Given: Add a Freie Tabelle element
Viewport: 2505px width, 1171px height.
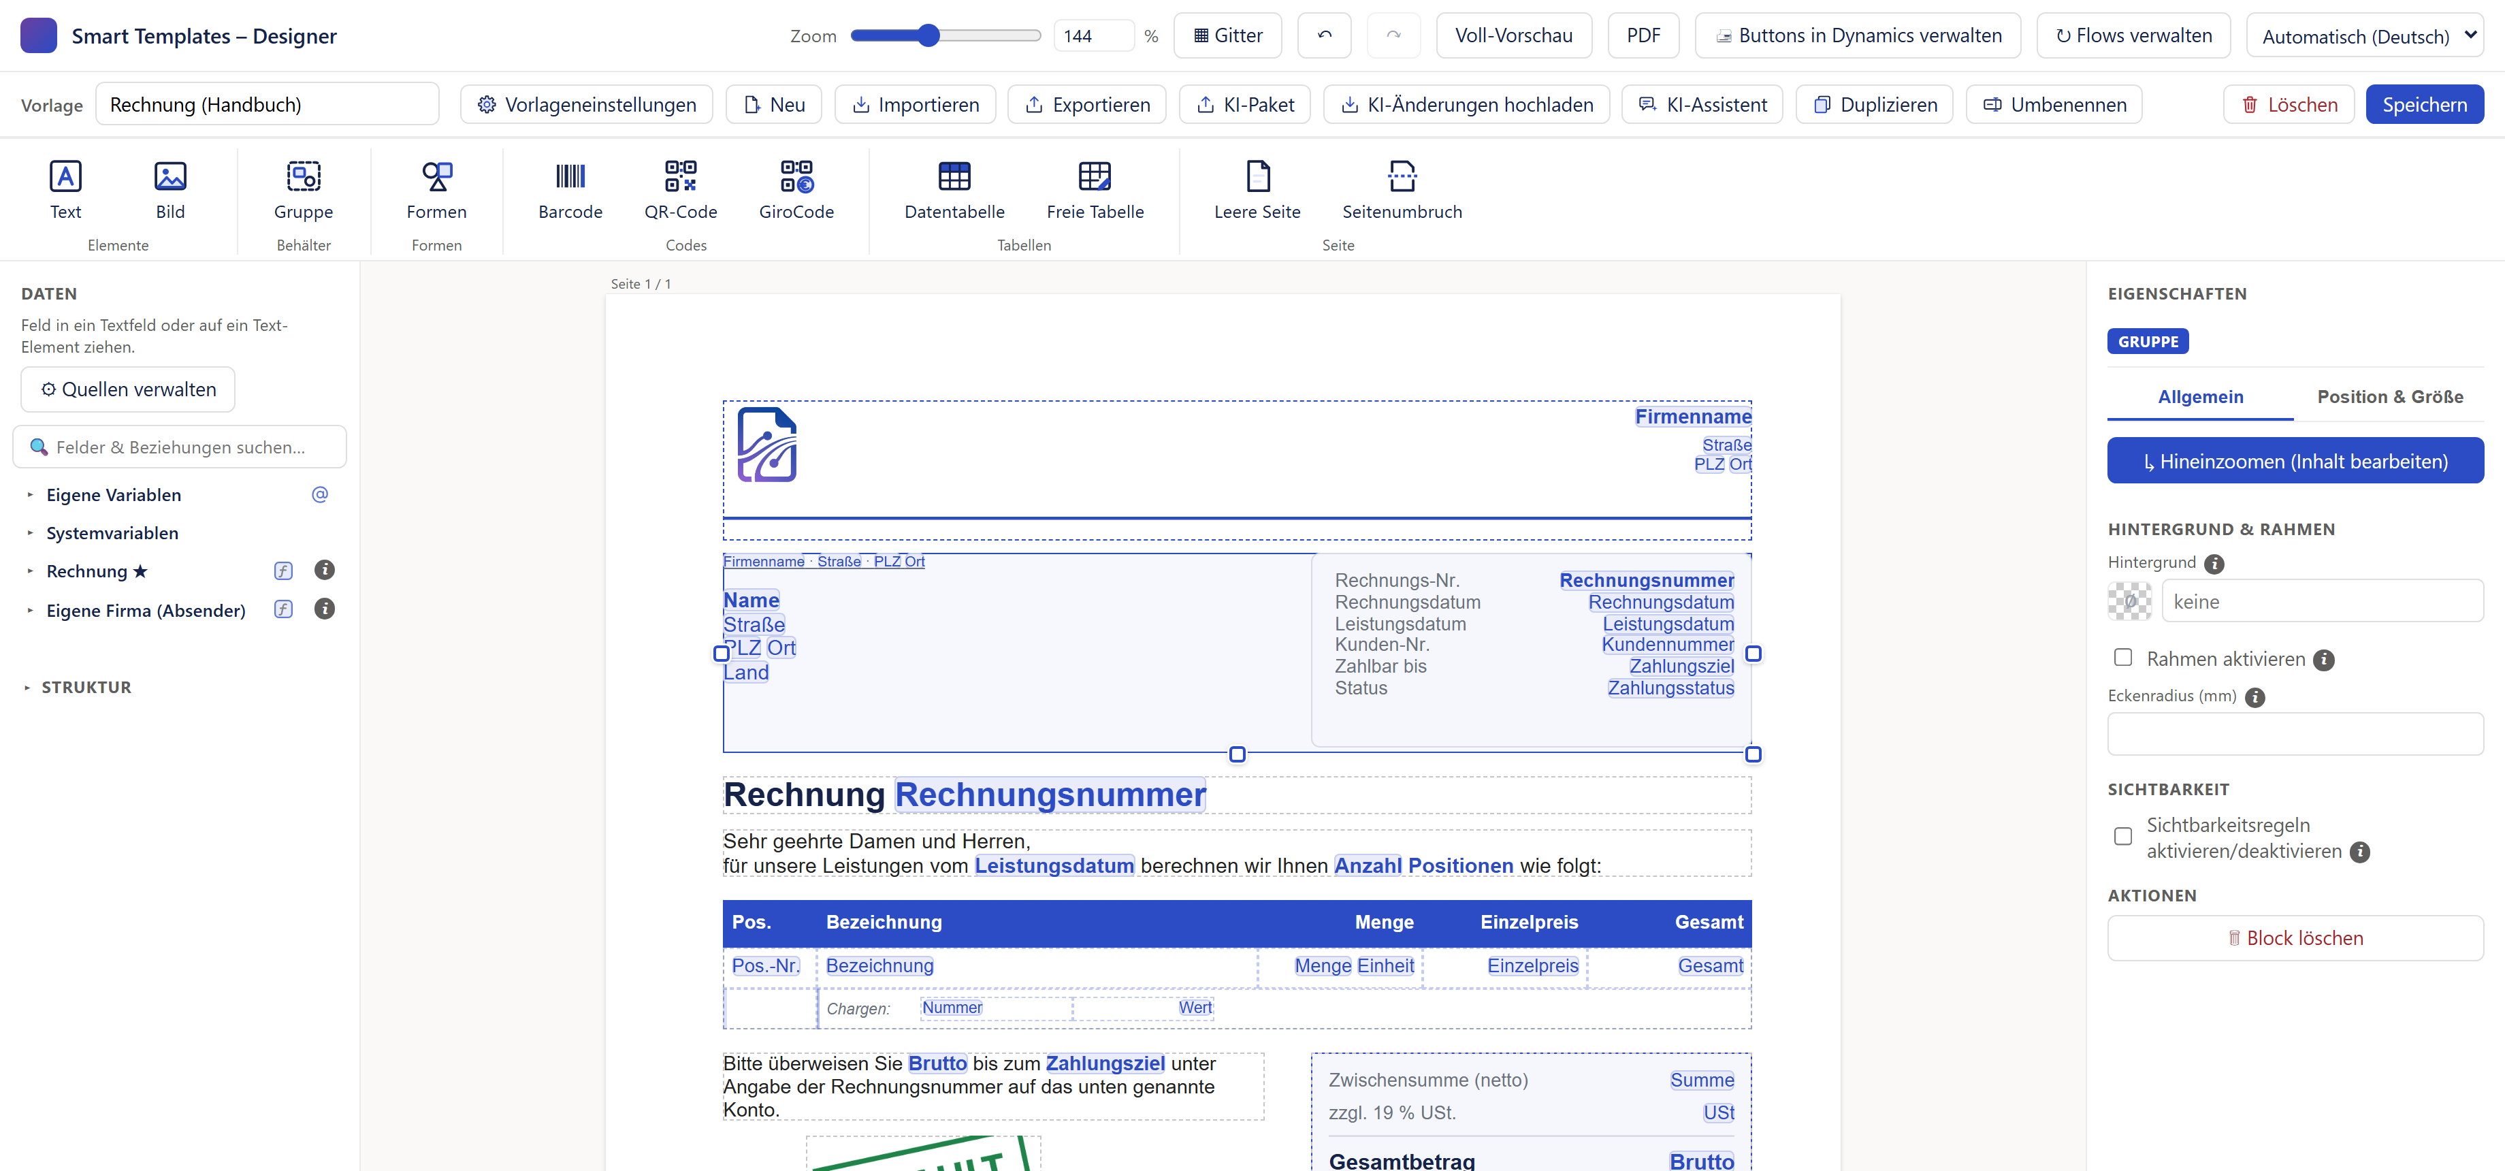Looking at the screenshot, I should pos(1095,190).
